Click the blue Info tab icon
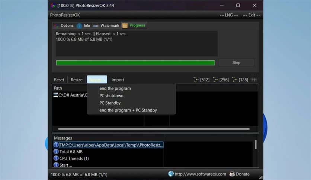The image size is (311, 180). point(79,26)
